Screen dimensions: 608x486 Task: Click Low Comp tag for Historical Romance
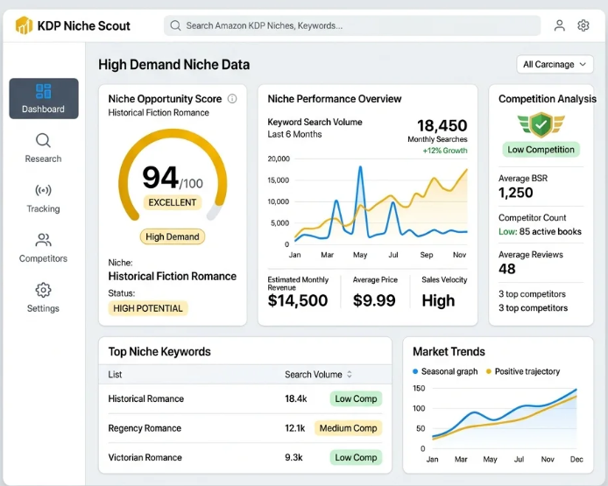pyautogui.click(x=356, y=398)
